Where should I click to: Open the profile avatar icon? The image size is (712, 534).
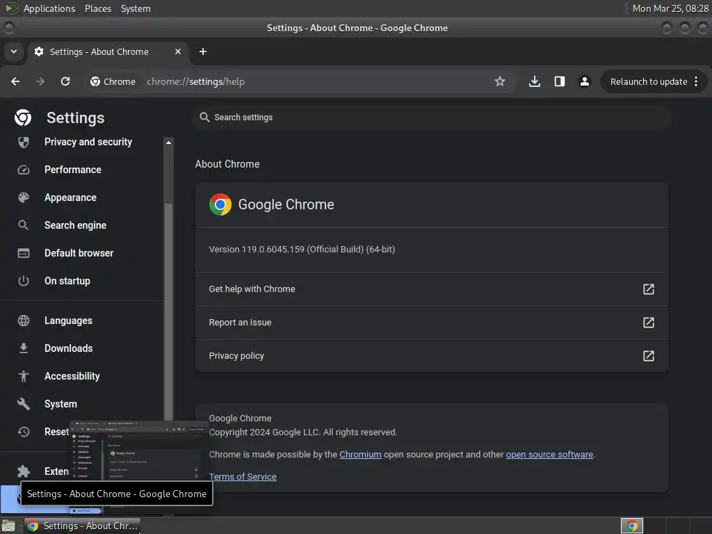[x=584, y=81]
